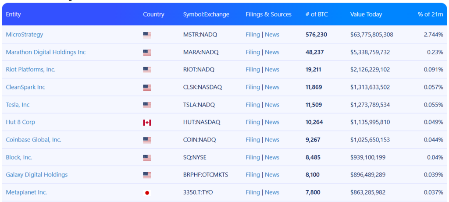Click the US flag in Galaxy Digital row

(147, 175)
